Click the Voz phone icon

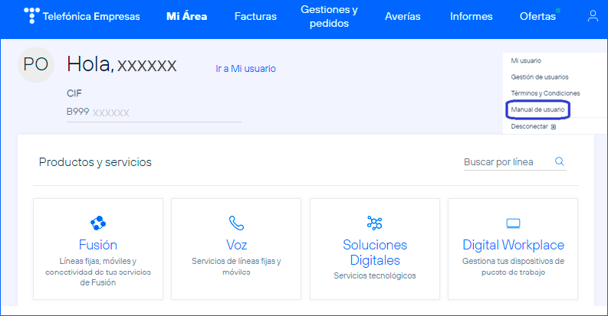point(236,223)
